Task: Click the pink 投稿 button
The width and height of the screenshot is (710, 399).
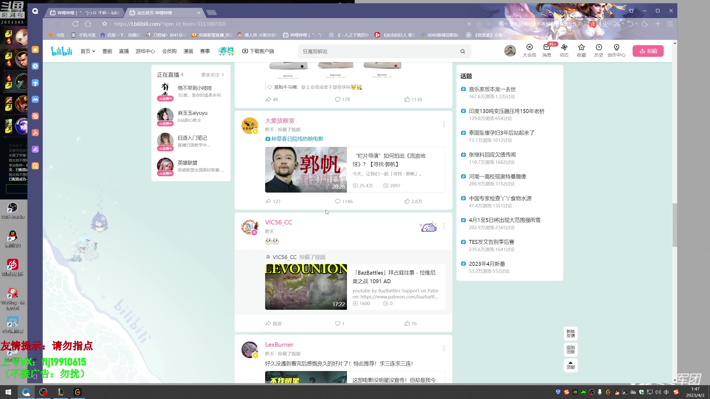Action: pyautogui.click(x=648, y=51)
